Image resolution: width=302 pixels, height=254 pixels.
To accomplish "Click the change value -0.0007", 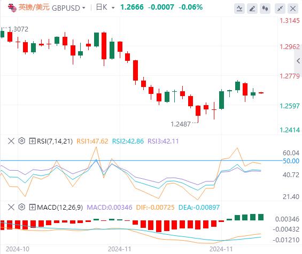I will [161, 7].
